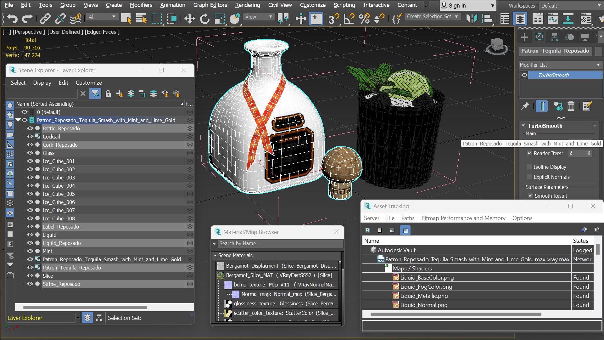
Task: Click Table View icon in Asset Tracking toolbar
Action: [405, 230]
